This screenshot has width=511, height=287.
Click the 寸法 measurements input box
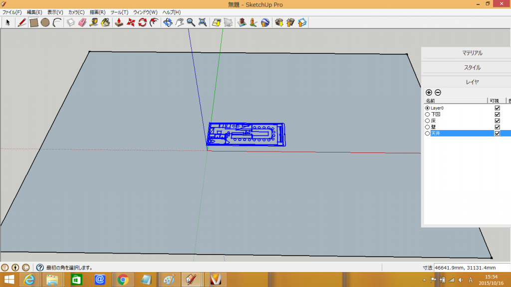click(472, 268)
